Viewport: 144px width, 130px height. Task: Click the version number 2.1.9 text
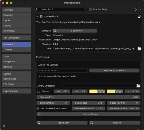56,44
